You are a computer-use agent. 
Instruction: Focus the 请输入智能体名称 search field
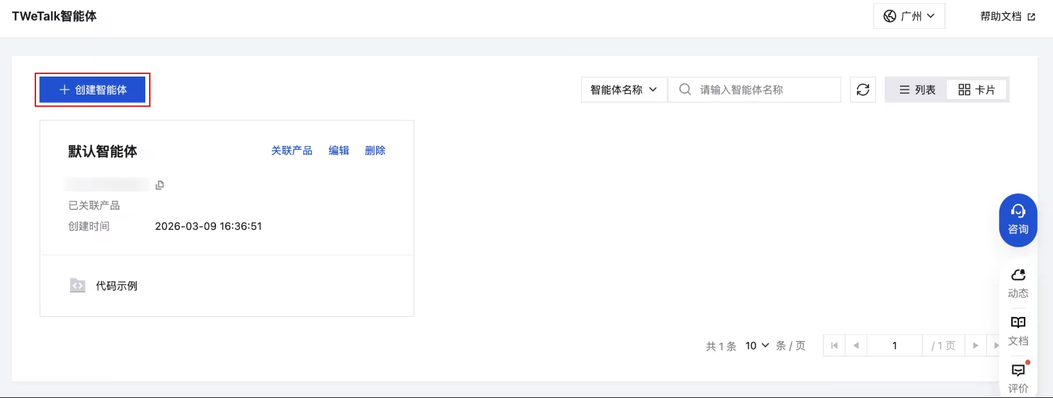[755, 89]
